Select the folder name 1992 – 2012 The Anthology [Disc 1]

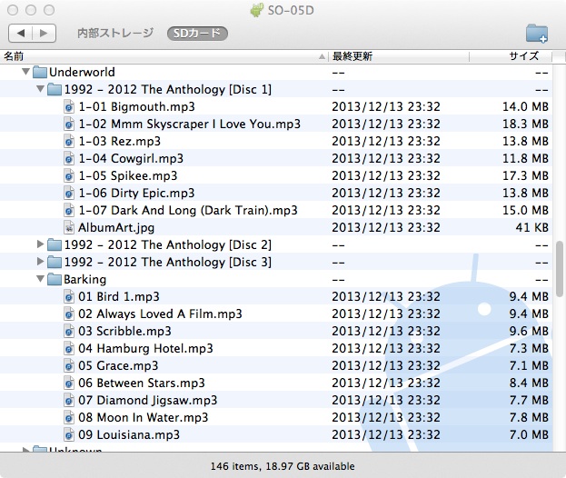[168, 89]
